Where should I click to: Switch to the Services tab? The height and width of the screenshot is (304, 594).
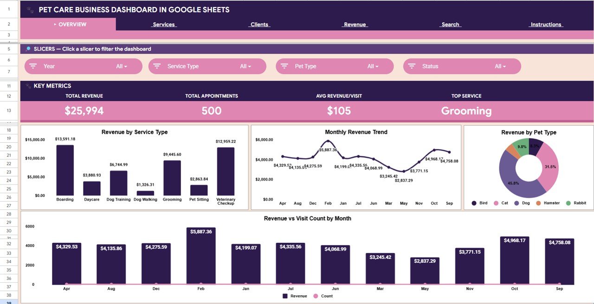click(163, 24)
